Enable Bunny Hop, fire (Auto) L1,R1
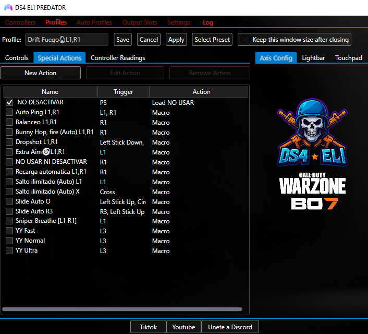The height and width of the screenshot is (334, 368). pyautogui.click(x=9, y=132)
